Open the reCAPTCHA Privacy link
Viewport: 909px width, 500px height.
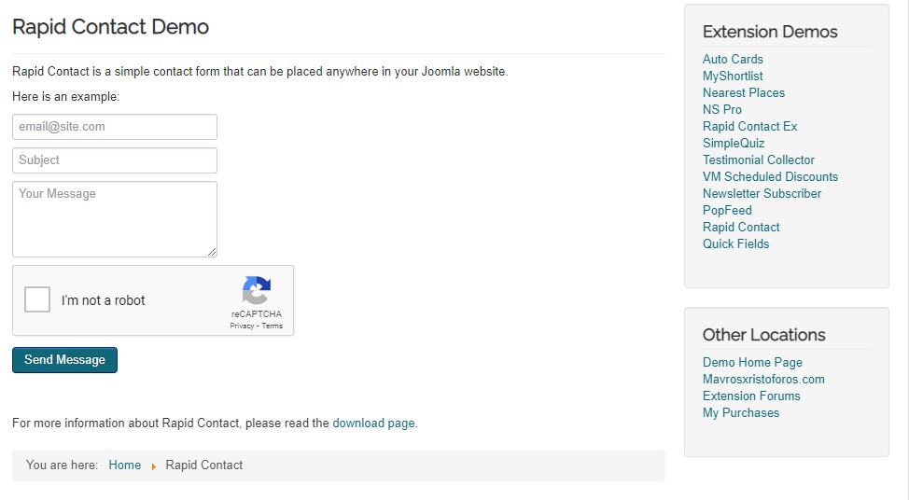pos(242,326)
